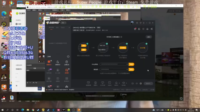Click the share icon at top right

[151, 29]
